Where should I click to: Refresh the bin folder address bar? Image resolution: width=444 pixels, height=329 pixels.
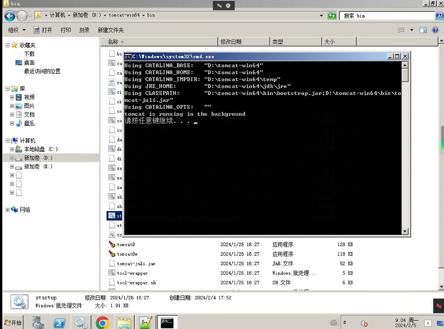click(332, 16)
